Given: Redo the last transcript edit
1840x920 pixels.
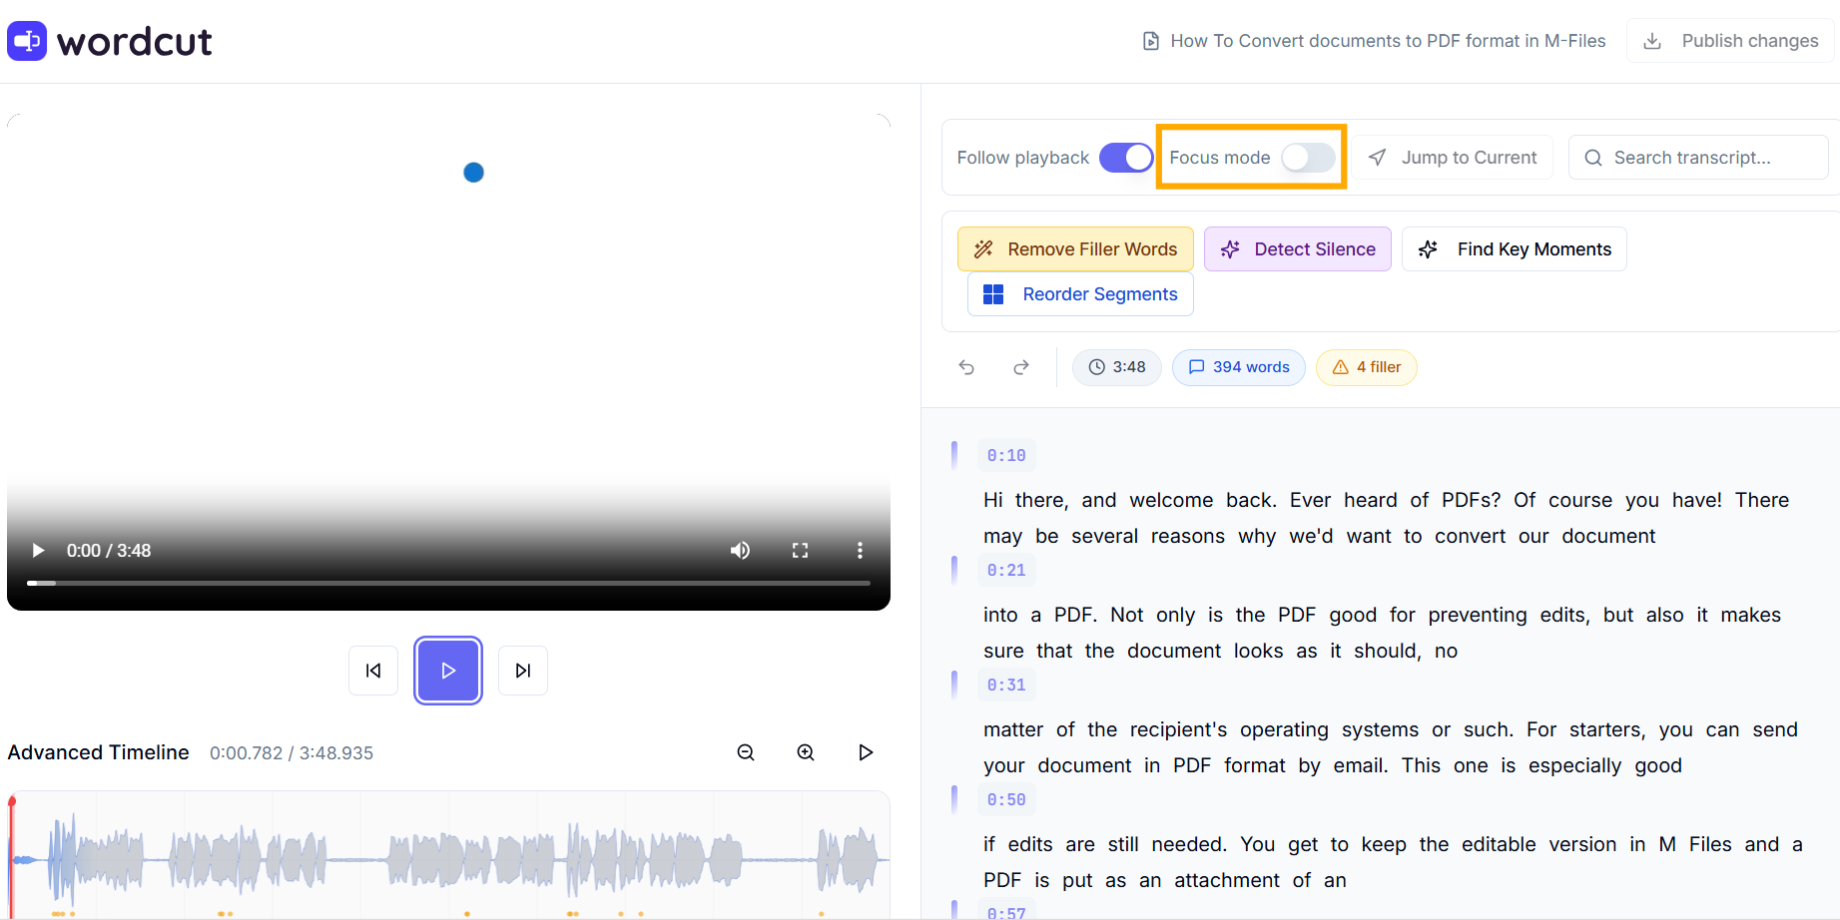Looking at the screenshot, I should point(1020,367).
